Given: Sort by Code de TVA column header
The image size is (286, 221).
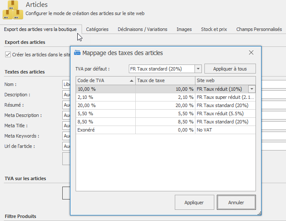Looking at the screenshot, I should click(106, 80).
